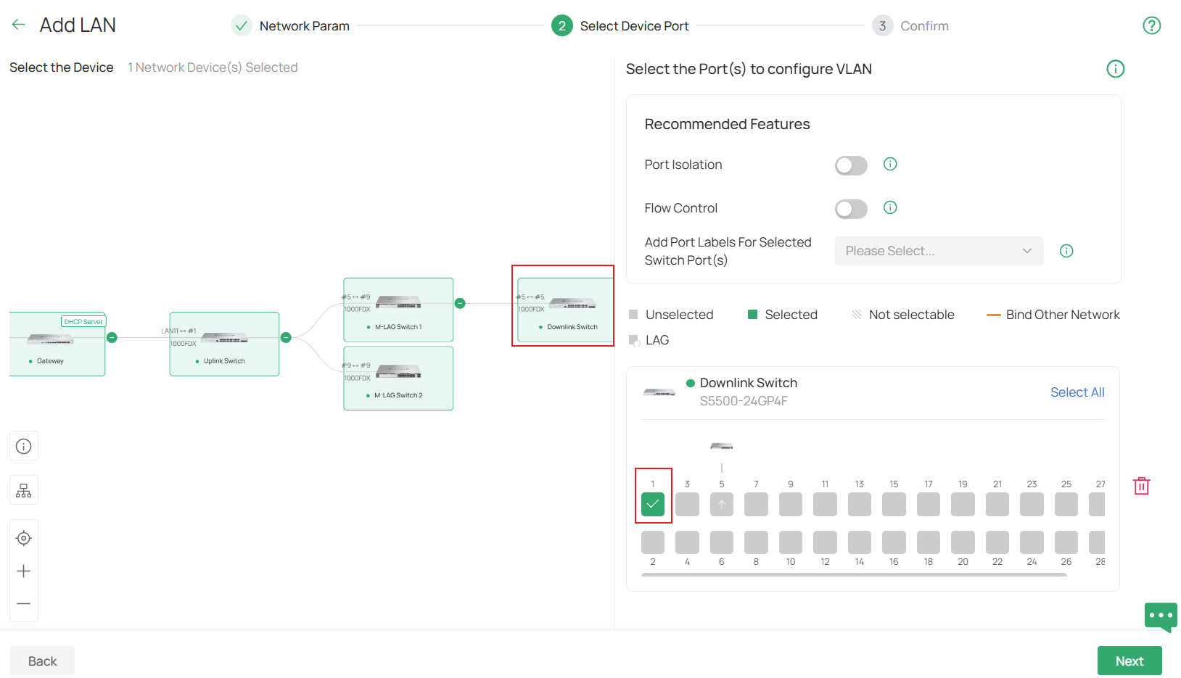Zoom out using the minus icon

pyautogui.click(x=24, y=603)
